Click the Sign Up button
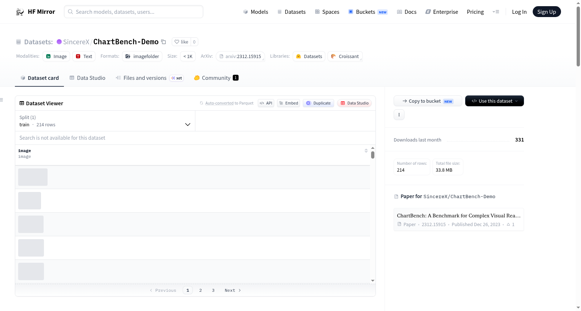This screenshot has height=311, width=581. point(547,12)
